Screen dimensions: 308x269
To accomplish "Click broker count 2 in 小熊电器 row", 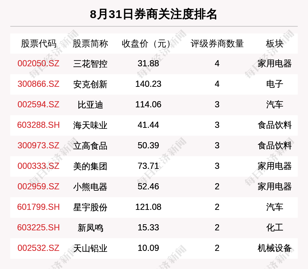I will [217, 187].
